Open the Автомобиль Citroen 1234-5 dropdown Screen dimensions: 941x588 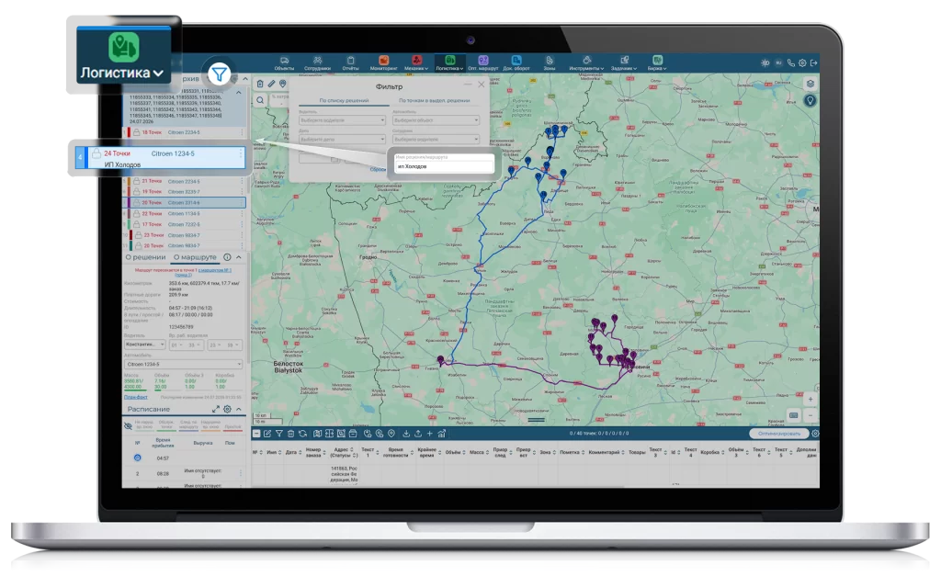click(x=183, y=364)
